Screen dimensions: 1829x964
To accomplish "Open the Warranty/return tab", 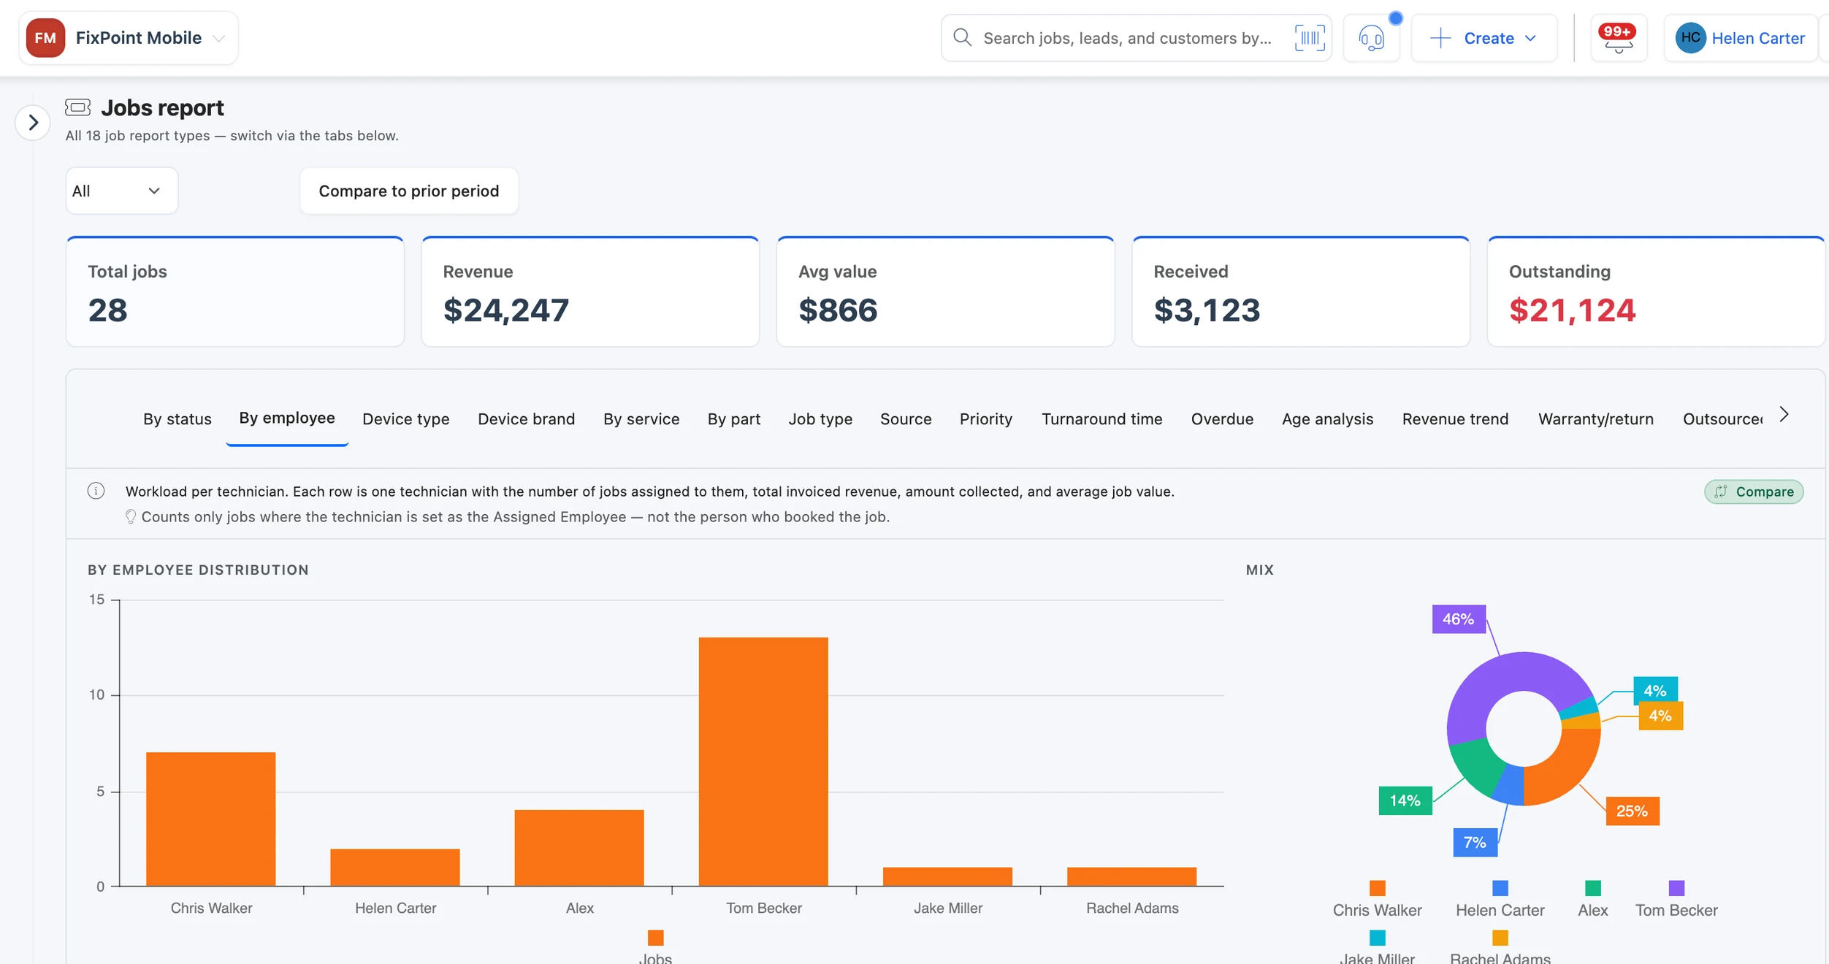I will click(1596, 419).
